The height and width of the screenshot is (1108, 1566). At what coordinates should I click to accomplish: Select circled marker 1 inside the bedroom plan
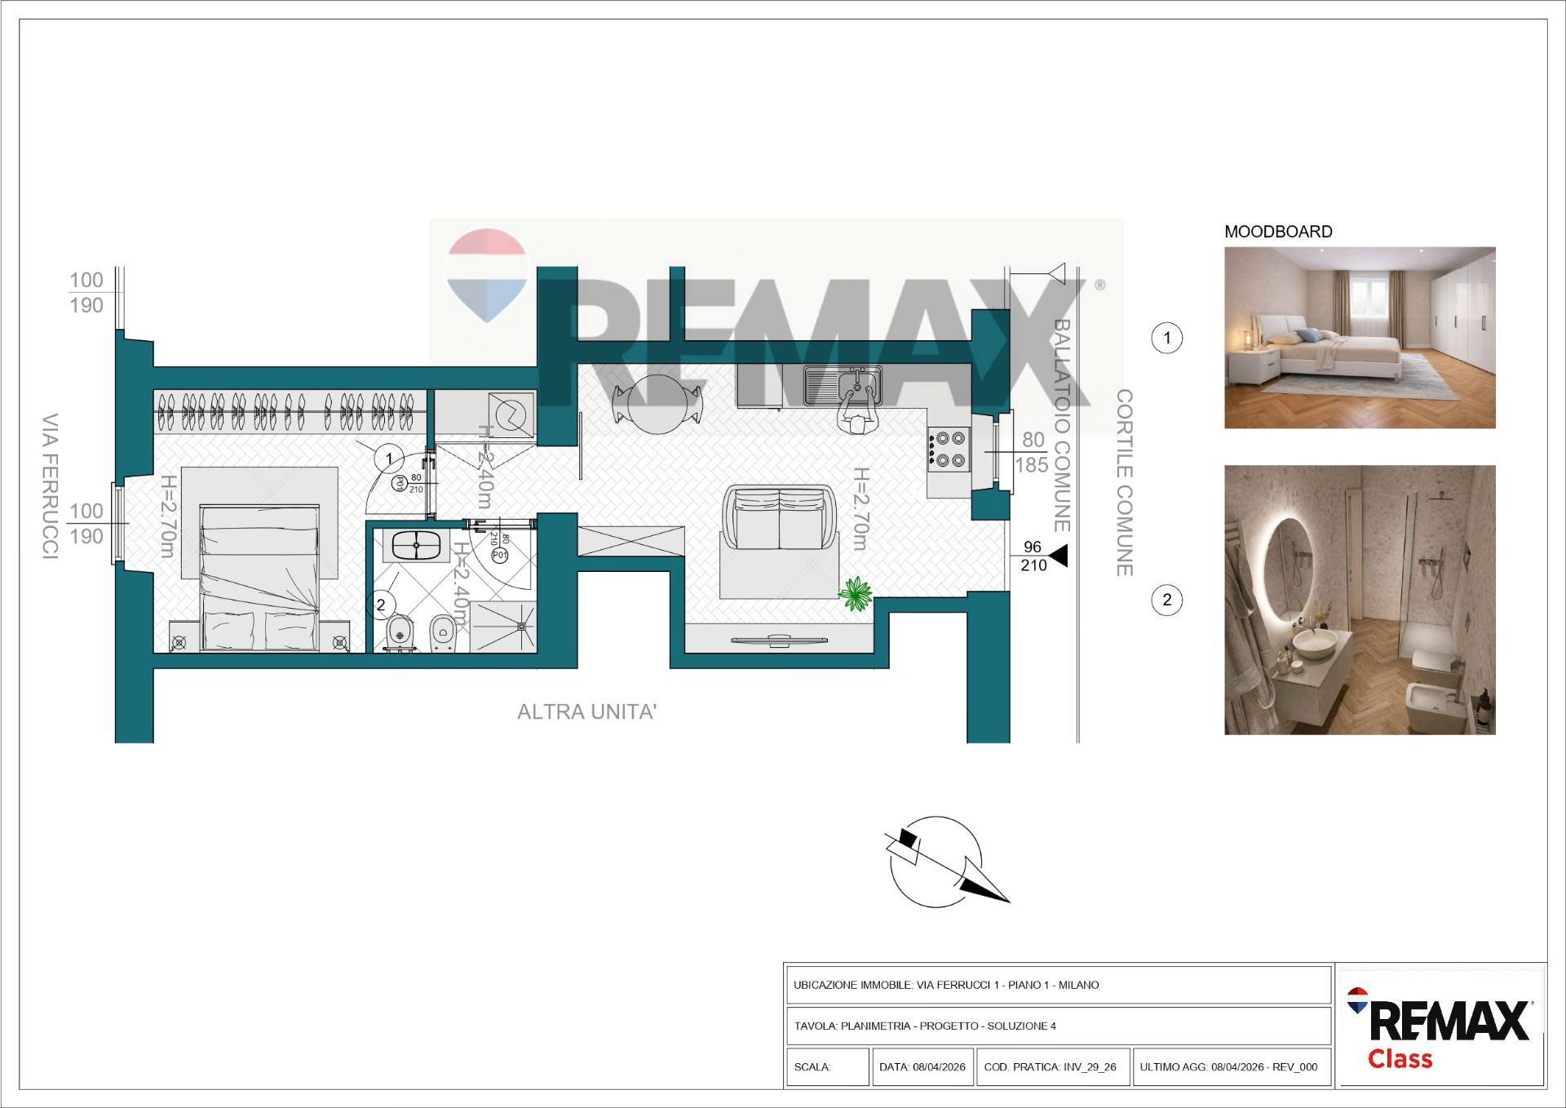point(389,459)
